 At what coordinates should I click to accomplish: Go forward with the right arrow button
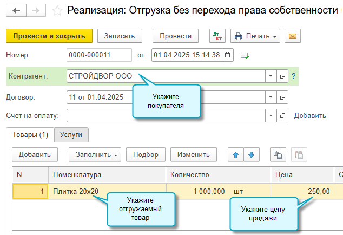pos(36,10)
